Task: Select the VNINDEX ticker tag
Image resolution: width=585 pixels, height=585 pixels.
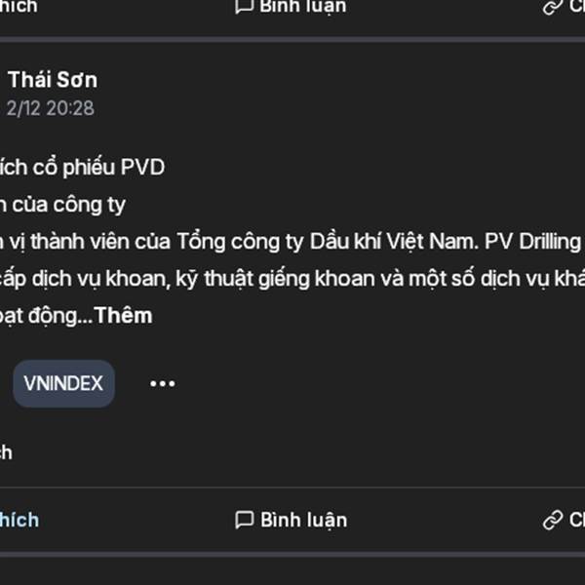Action: tap(63, 383)
